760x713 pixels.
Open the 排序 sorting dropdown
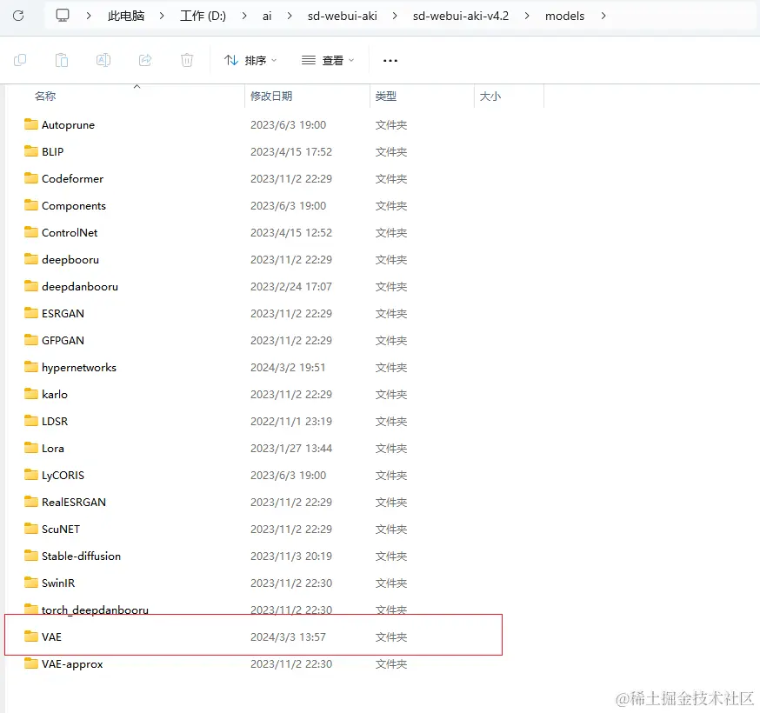(x=250, y=60)
